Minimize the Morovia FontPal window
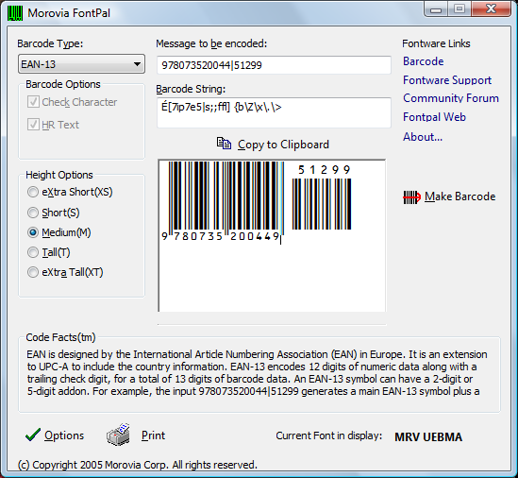Viewport: 518px width, 478px height. [436, 9]
